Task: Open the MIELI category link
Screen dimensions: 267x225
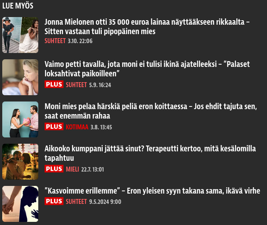Action: coord(72,169)
